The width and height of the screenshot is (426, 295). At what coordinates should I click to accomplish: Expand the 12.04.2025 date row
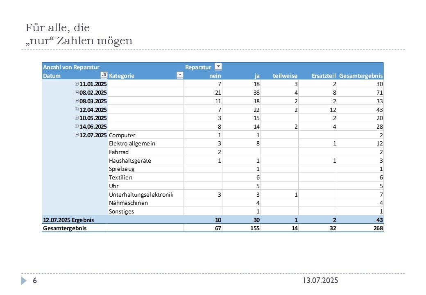pyautogui.click(x=77, y=109)
